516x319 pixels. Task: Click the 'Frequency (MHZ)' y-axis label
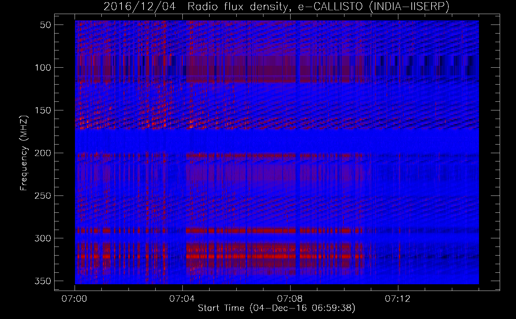pos(24,153)
